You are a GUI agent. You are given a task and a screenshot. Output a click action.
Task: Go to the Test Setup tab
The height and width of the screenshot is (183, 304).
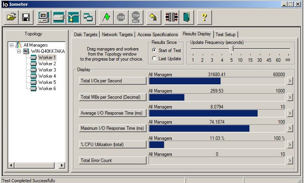pyautogui.click(x=226, y=35)
